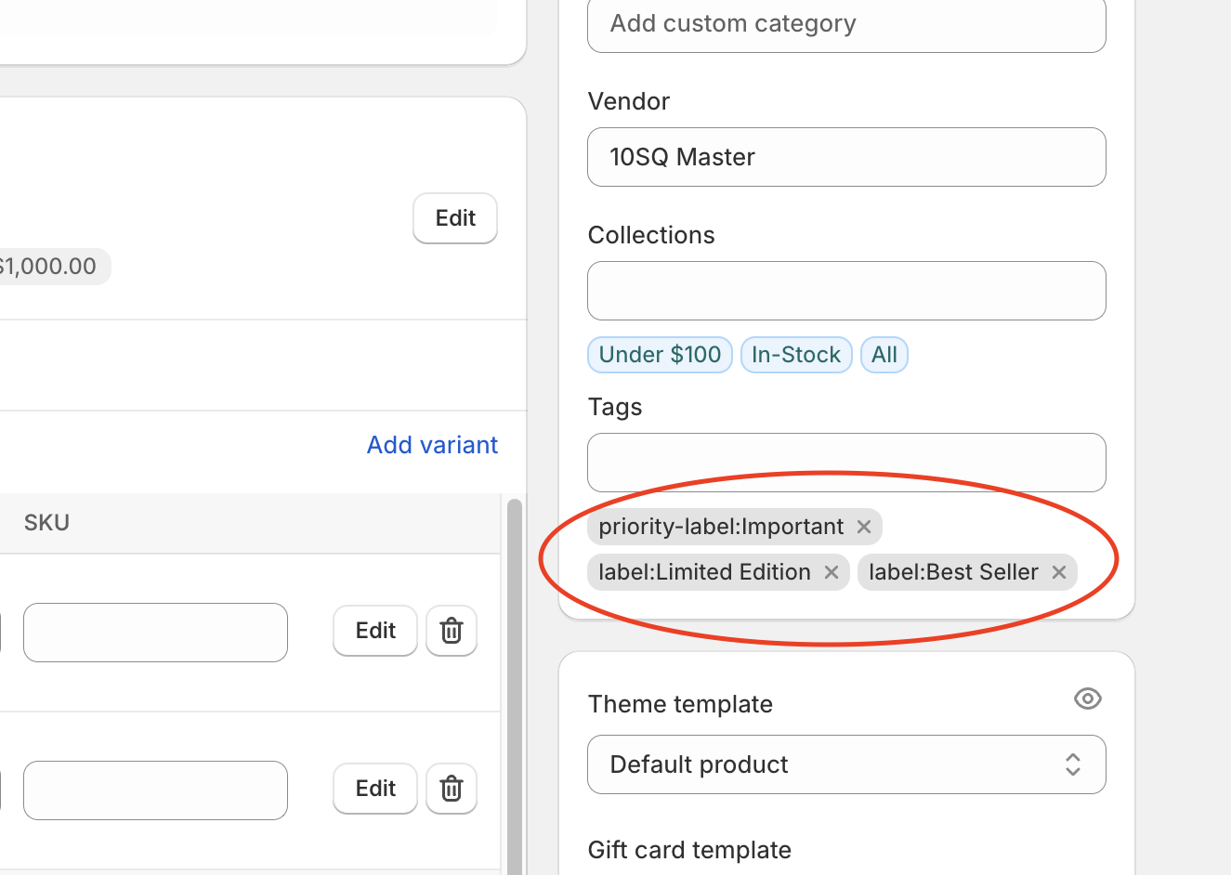Preview the theme template with the eye icon
This screenshot has height=875, width=1231.
[1087, 699]
